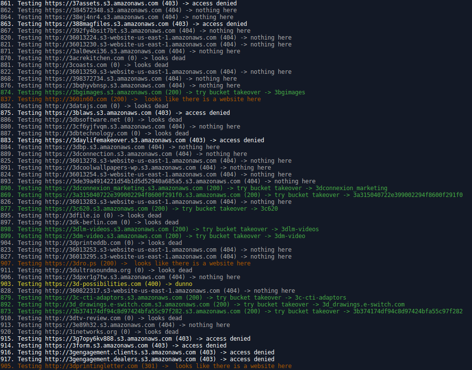Click the 3d-possibilities.com dunno line
Screen dimensions: 472x370
(96, 284)
